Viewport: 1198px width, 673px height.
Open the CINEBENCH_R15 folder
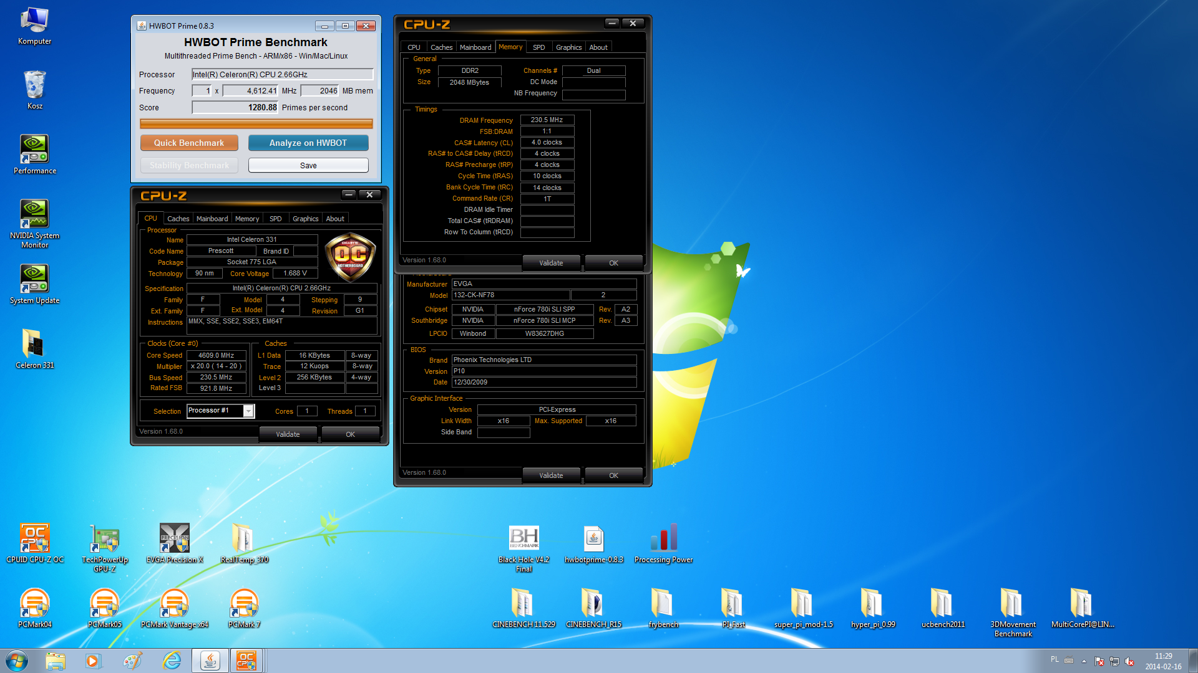[593, 608]
